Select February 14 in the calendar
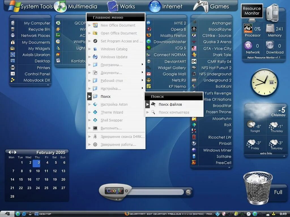This screenshot has width=290, height=217. (12, 179)
